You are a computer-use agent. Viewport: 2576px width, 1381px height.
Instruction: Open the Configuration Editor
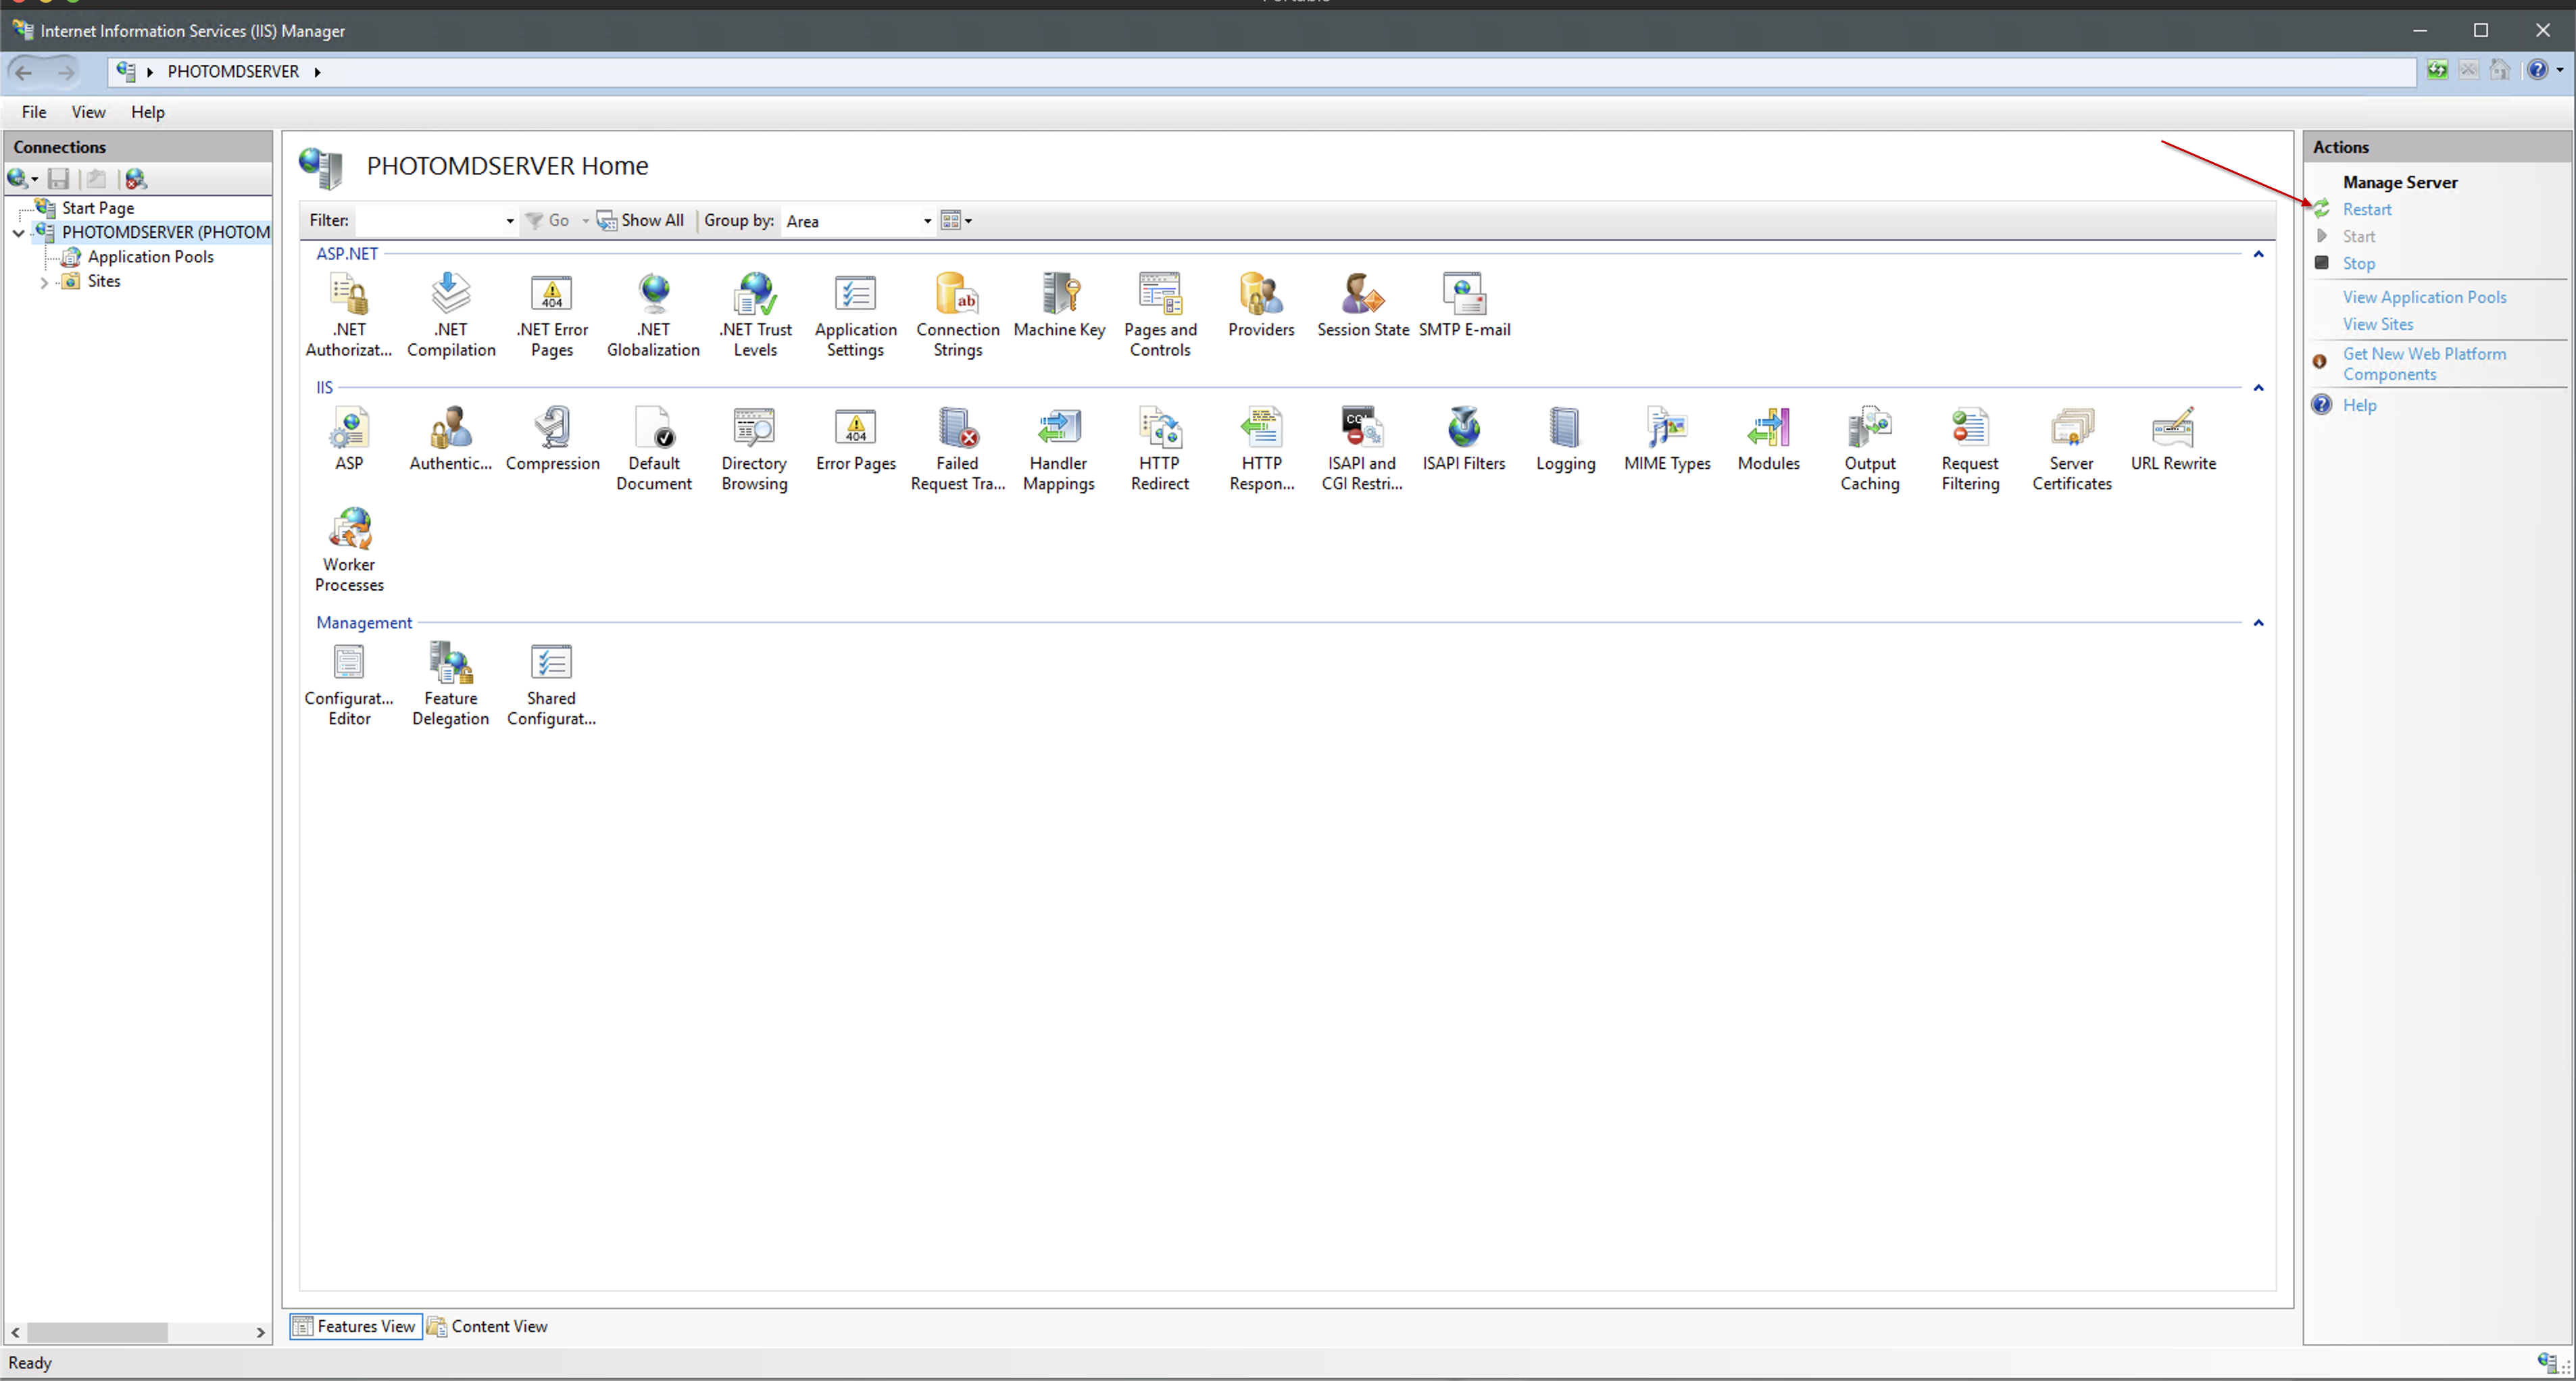pyautogui.click(x=349, y=683)
